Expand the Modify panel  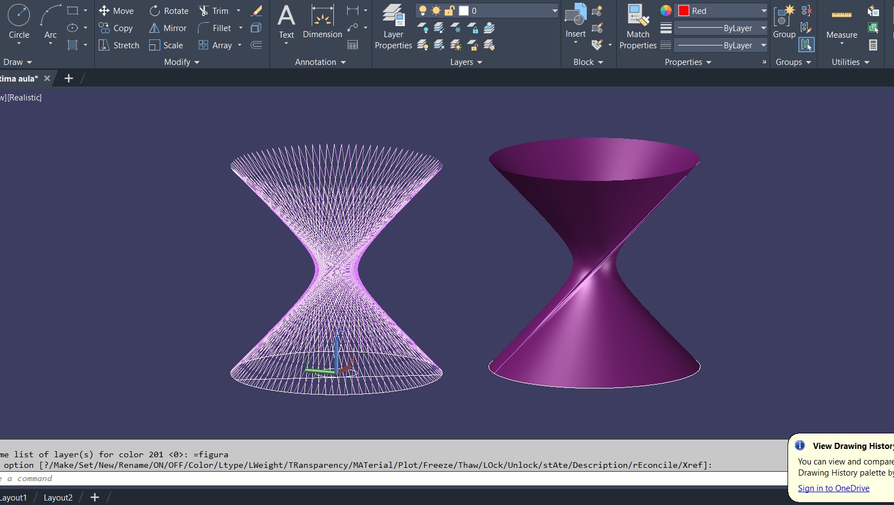[182, 62]
